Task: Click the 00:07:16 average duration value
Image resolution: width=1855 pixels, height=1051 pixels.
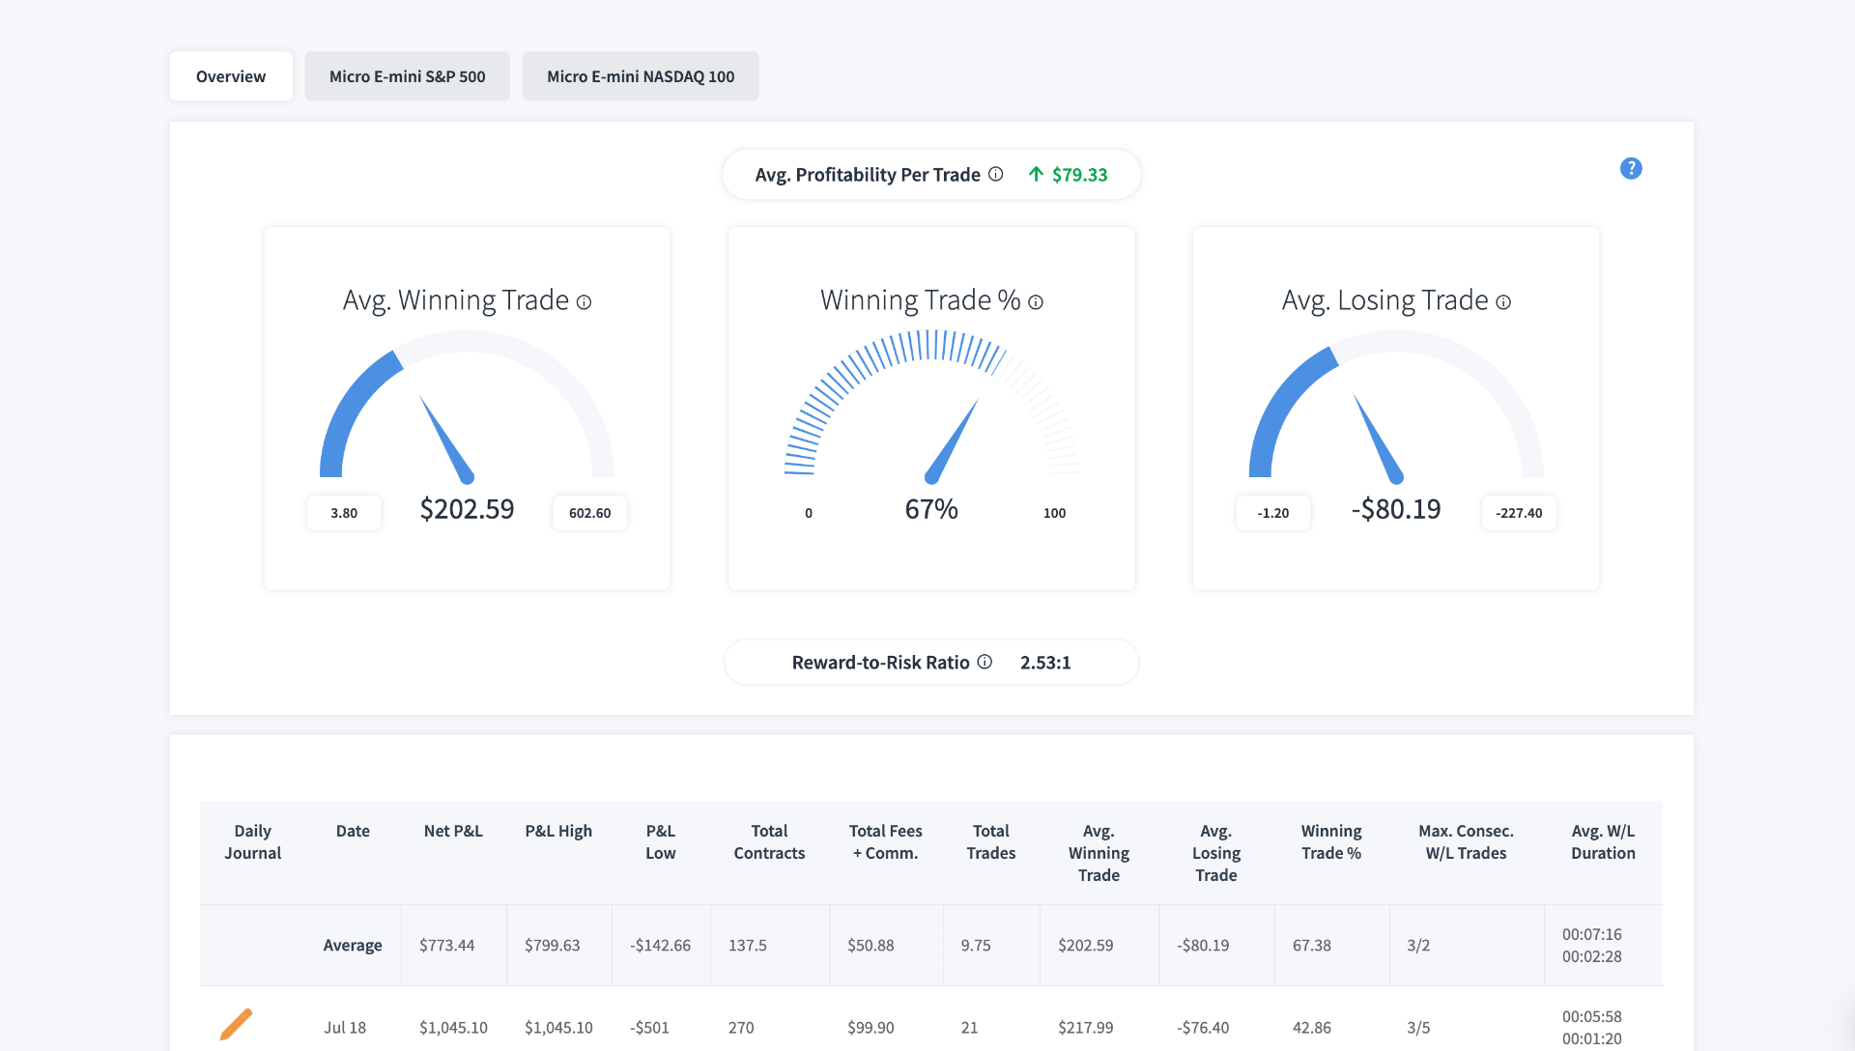Action: pos(1592,934)
